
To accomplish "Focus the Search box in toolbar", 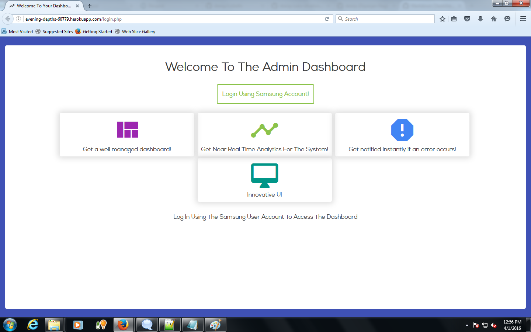I will tap(385, 19).
